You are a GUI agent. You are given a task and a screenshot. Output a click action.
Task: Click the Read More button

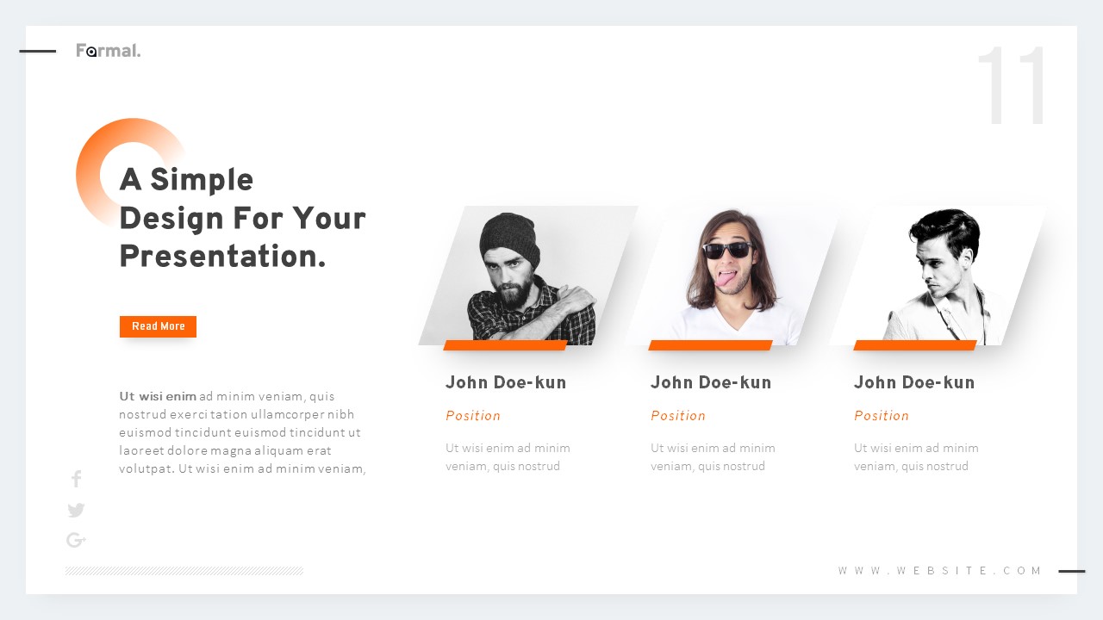click(158, 326)
